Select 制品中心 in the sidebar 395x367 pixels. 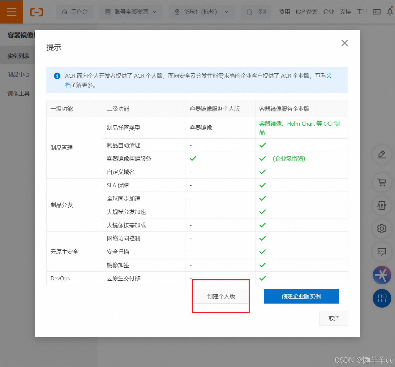19,75
